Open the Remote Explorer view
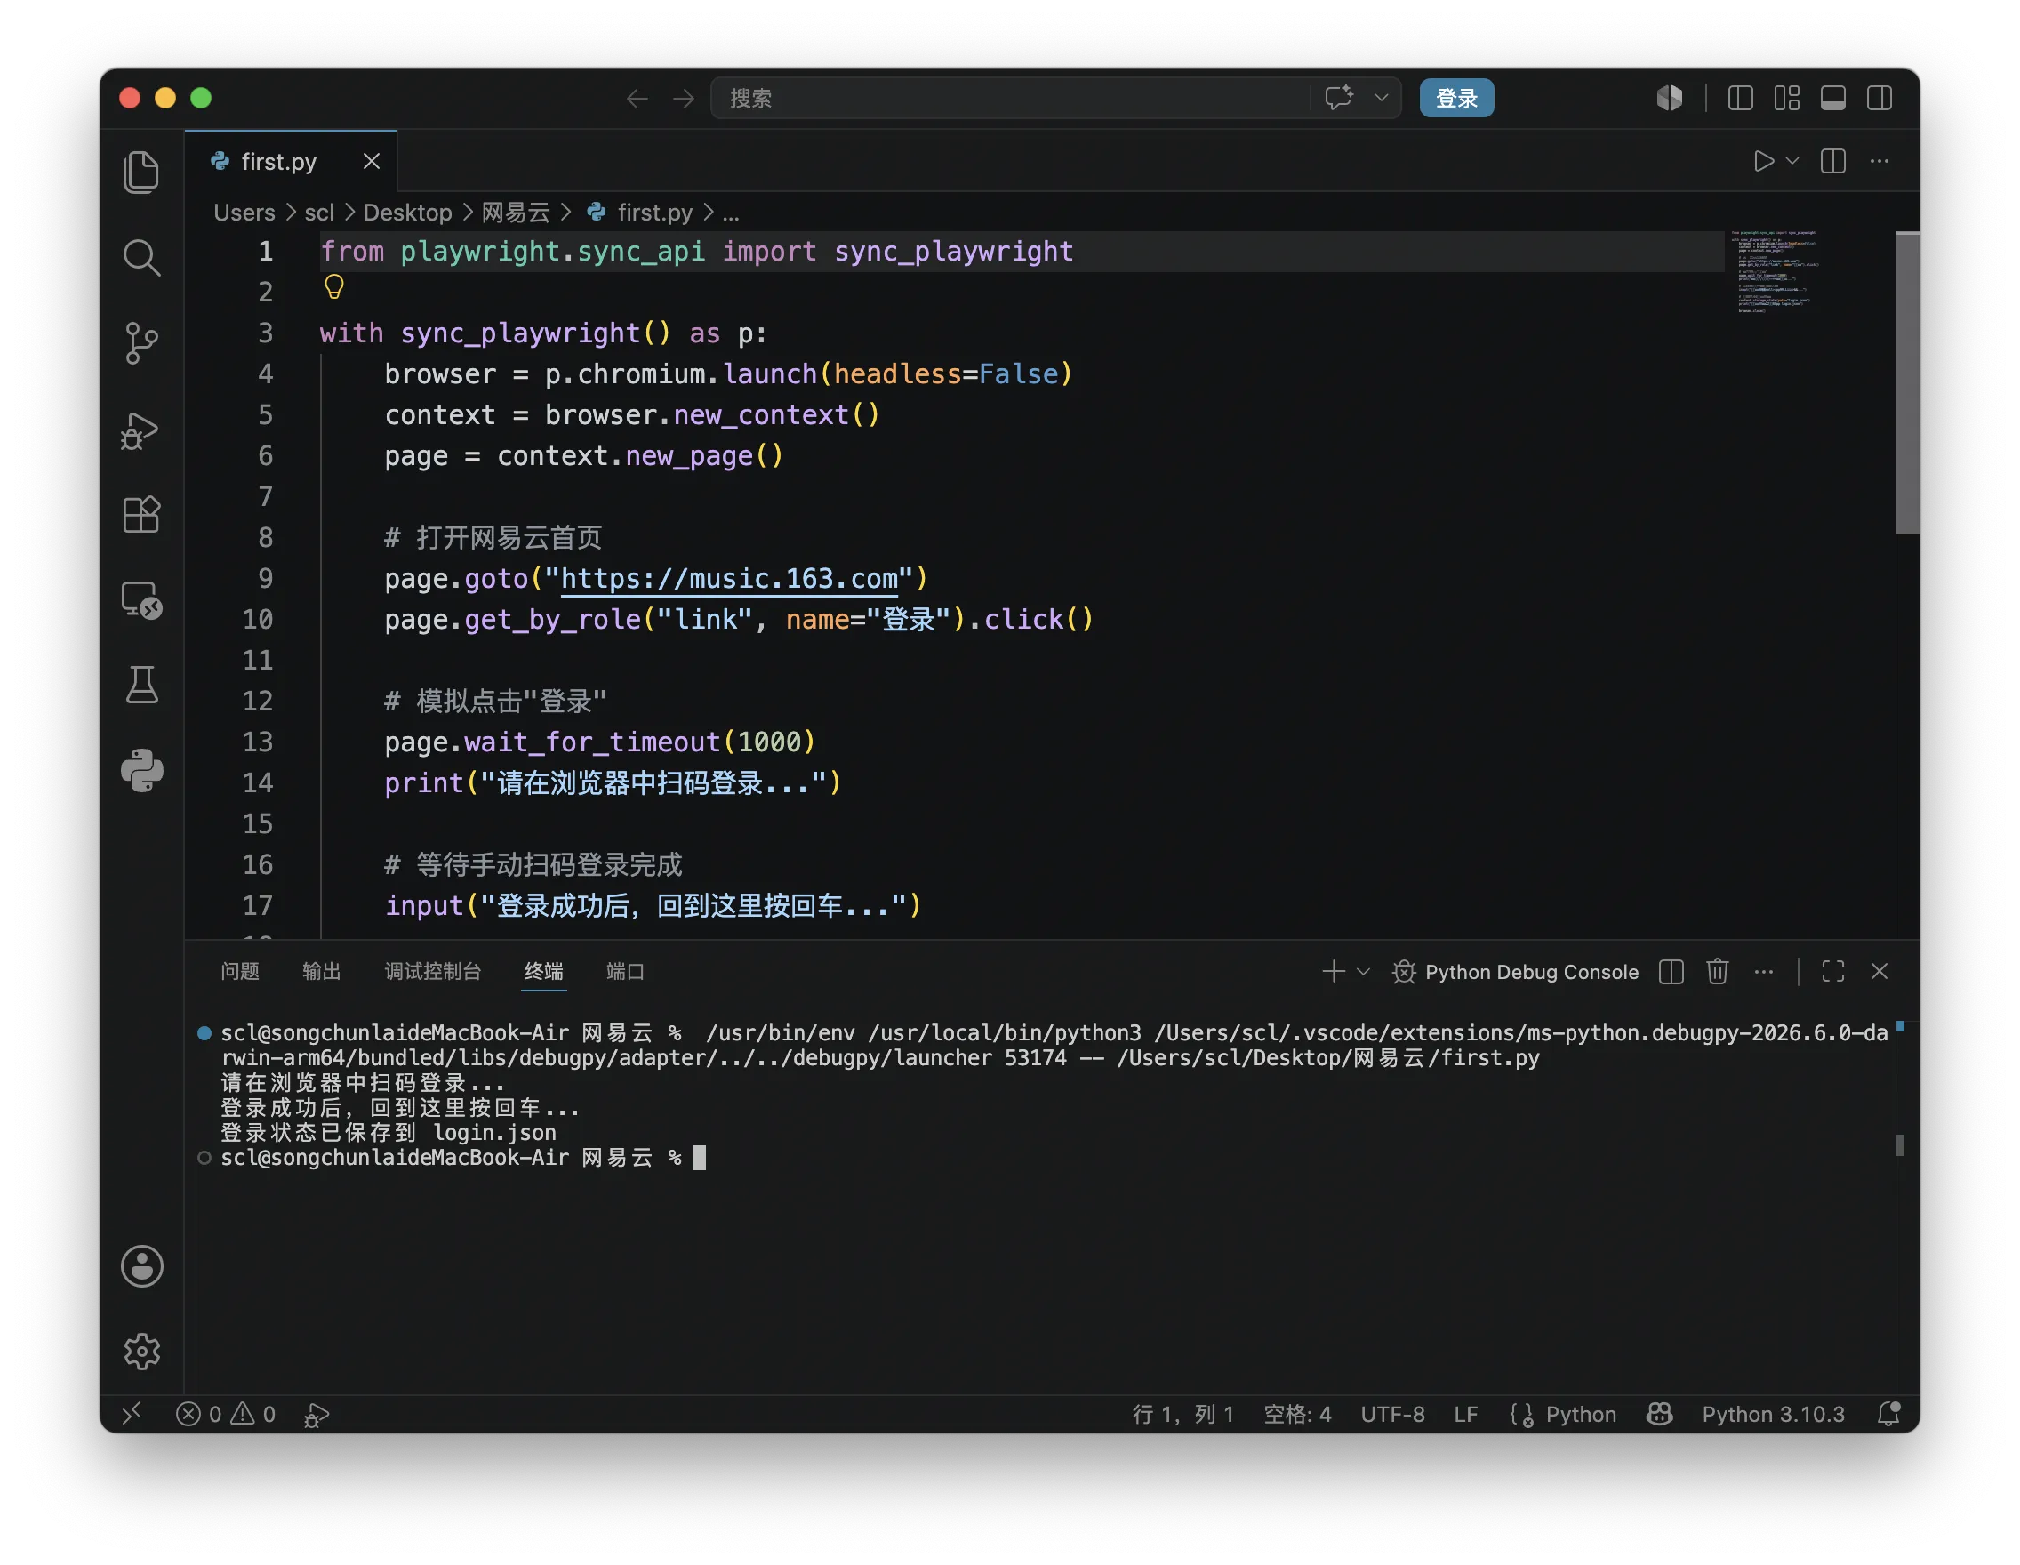This screenshot has width=2020, height=1565. click(x=141, y=599)
